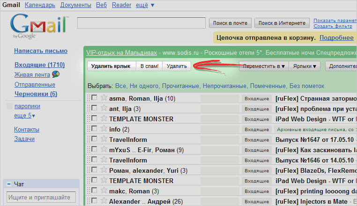Screen dimensions: 357x206
Task: Star the second TEMPLATE MONSTER message above makc
Action: 104,180
